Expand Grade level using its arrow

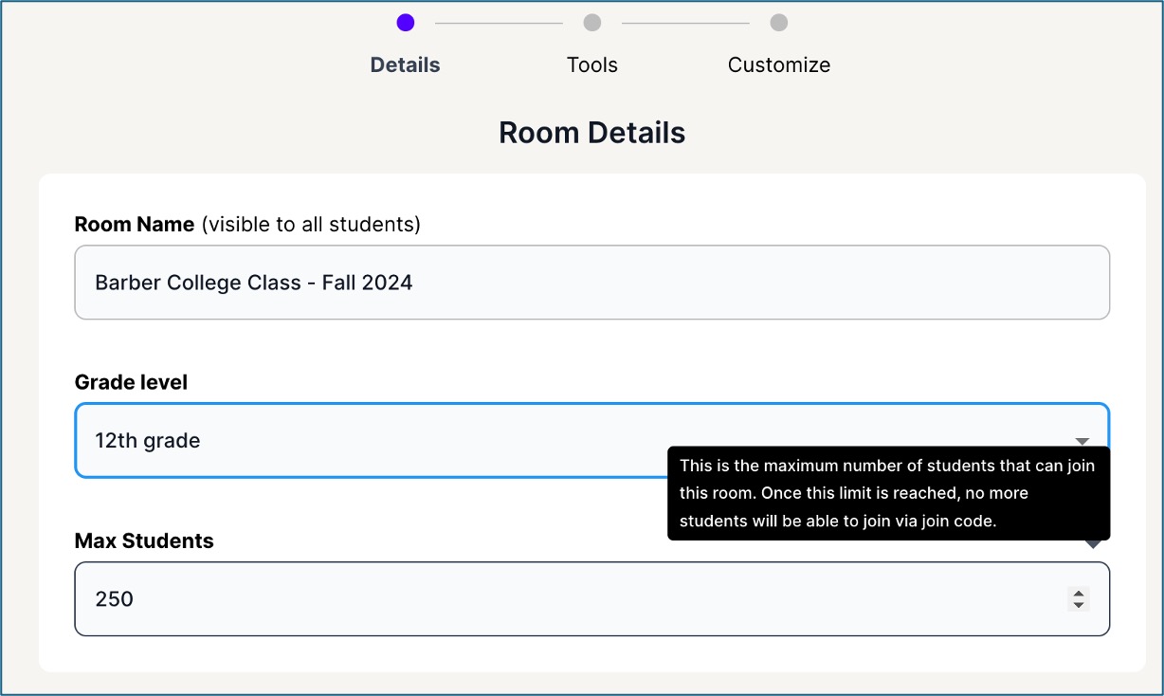(x=1082, y=441)
